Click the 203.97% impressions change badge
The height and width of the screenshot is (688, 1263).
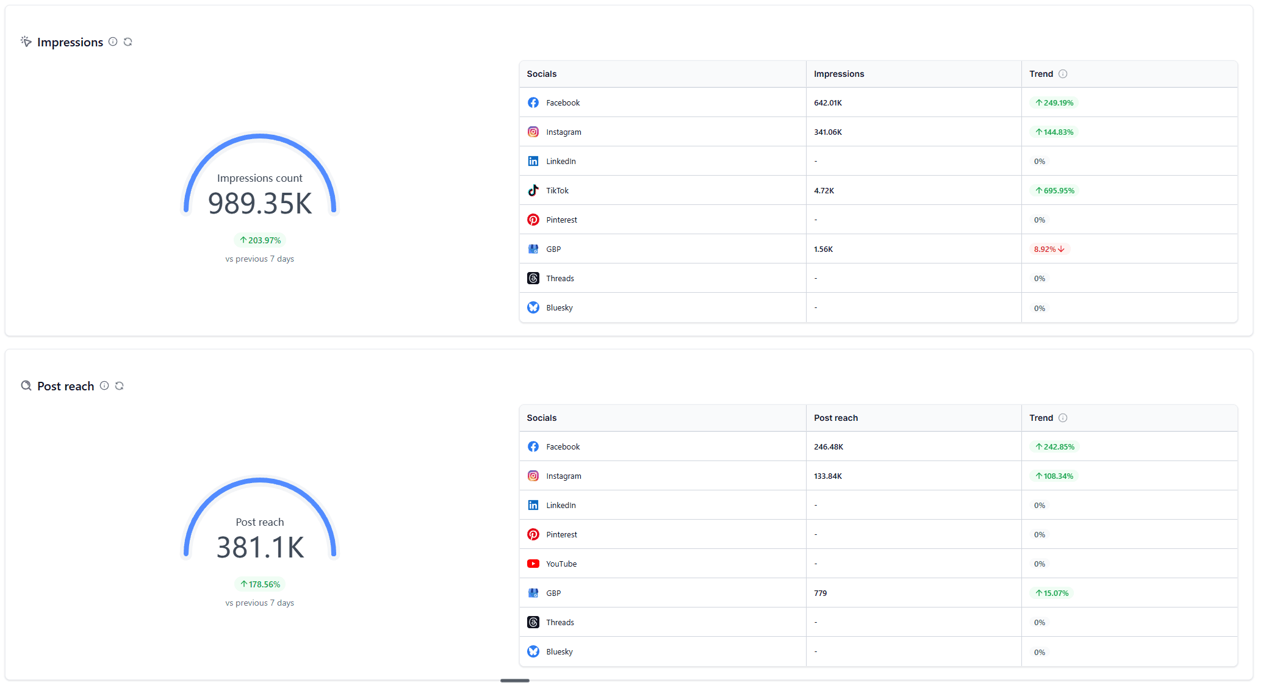[260, 240]
